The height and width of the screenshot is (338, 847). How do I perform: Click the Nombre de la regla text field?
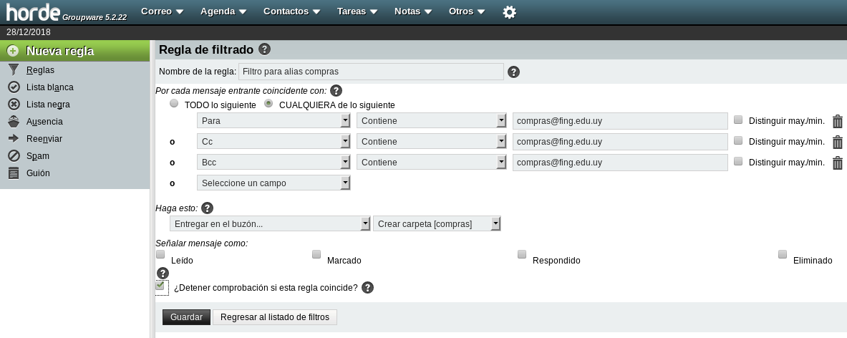(371, 72)
